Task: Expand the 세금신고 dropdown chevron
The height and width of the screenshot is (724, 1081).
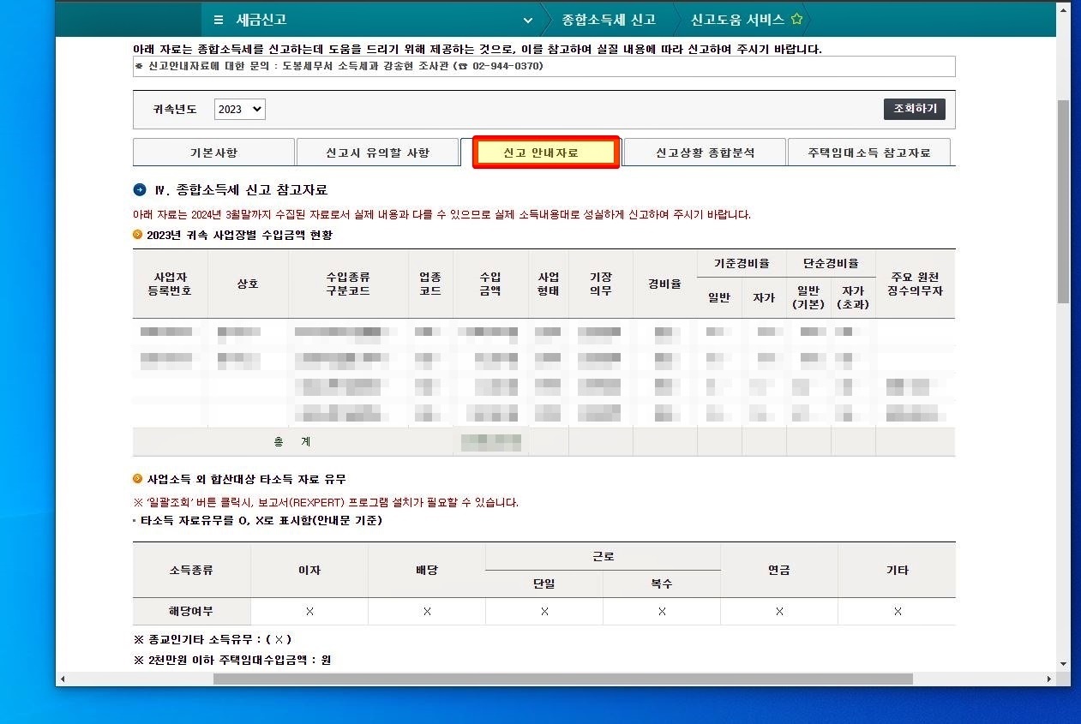Action: 528,20
